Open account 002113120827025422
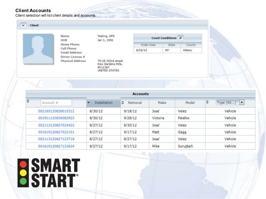The height and width of the screenshot is (199, 266). tap(56, 125)
